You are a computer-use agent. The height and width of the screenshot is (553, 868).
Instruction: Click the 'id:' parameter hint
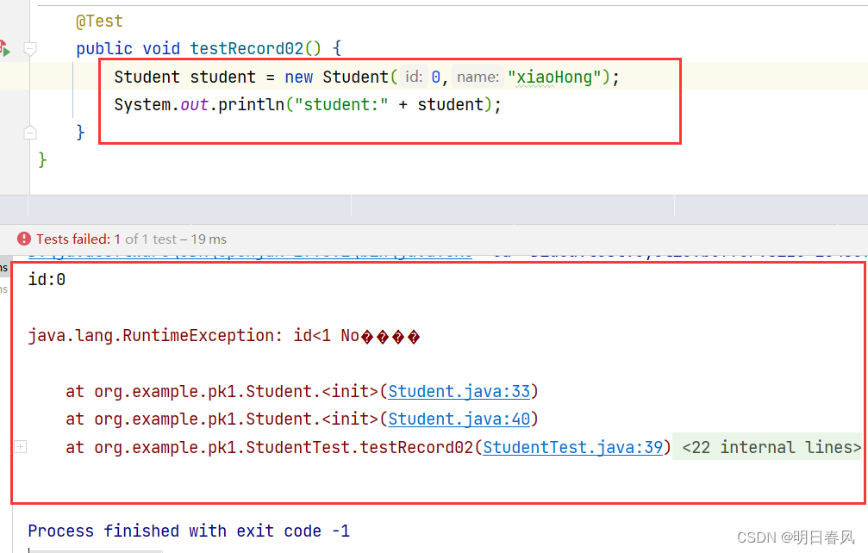(x=414, y=77)
